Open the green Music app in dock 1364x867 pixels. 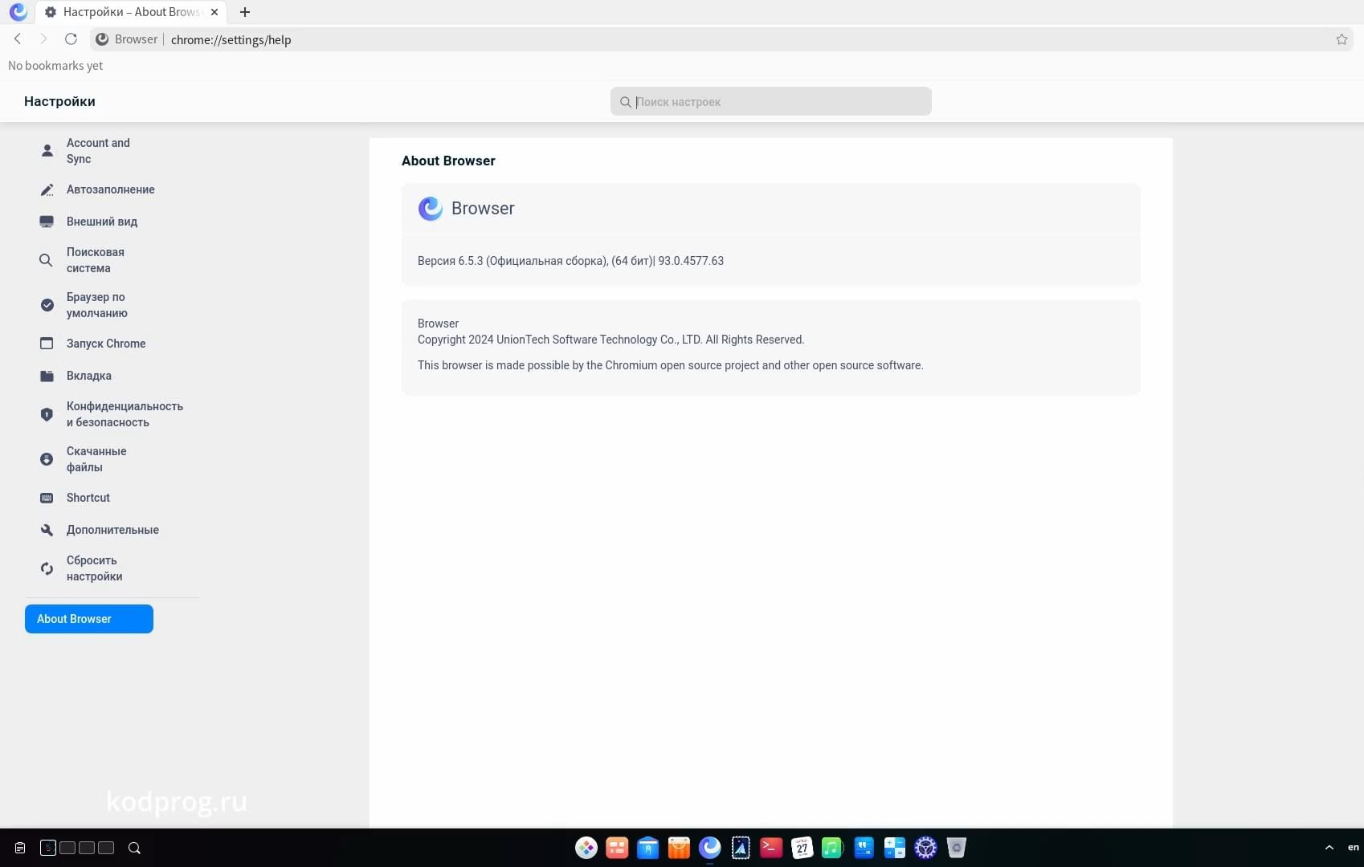(833, 848)
